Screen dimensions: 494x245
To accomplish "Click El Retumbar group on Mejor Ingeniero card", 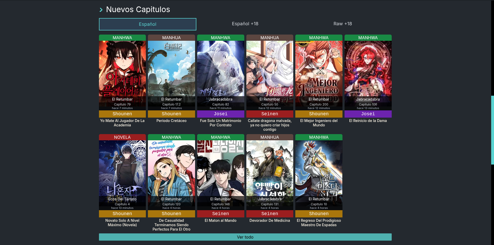I will point(319,99).
